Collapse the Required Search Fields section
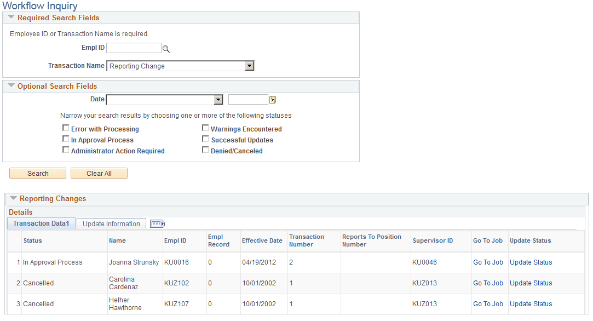Image resolution: width=593 pixels, height=321 pixels. 11,17
